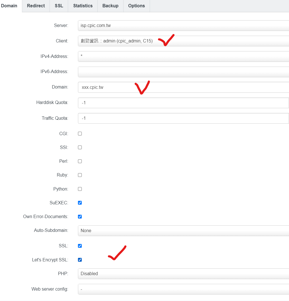The height and width of the screenshot is (301, 289).
Task: Tick the SSI checkbox
Action: click(80, 147)
